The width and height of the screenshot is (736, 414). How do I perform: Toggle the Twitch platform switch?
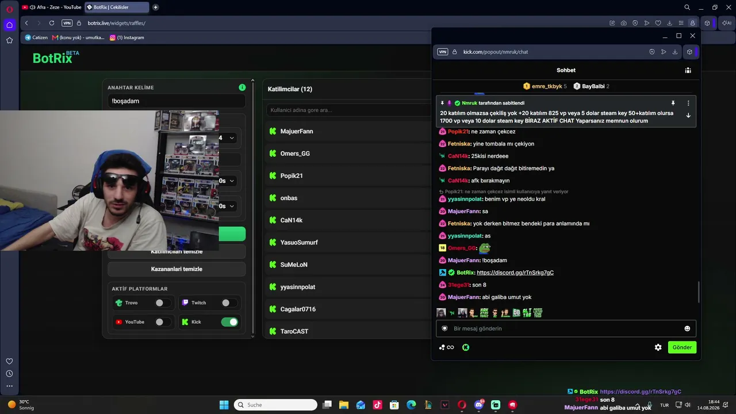tap(228, 302)
